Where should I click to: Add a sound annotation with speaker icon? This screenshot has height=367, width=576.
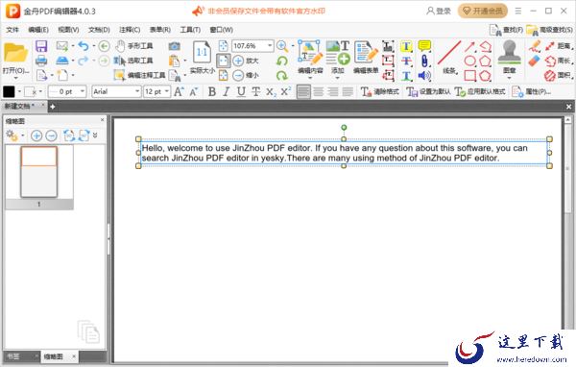click(424, 76)
